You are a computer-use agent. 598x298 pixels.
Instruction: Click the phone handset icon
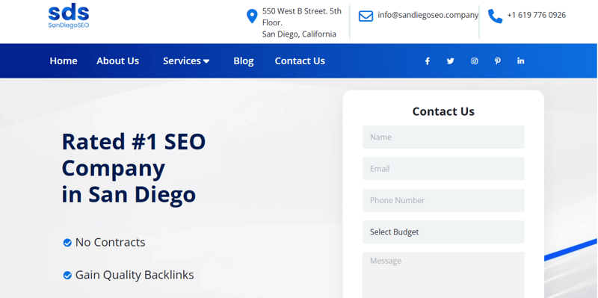(x=495, y=16)
